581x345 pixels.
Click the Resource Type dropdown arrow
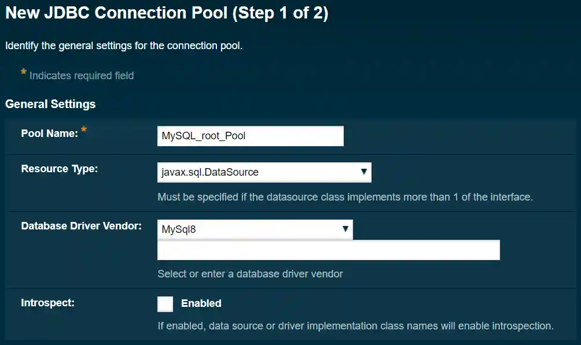[364, 172]
